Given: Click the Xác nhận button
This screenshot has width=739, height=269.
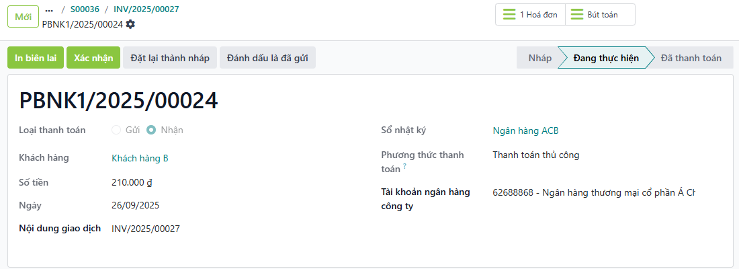Looking at the screenshot, I should pos(93,58).
